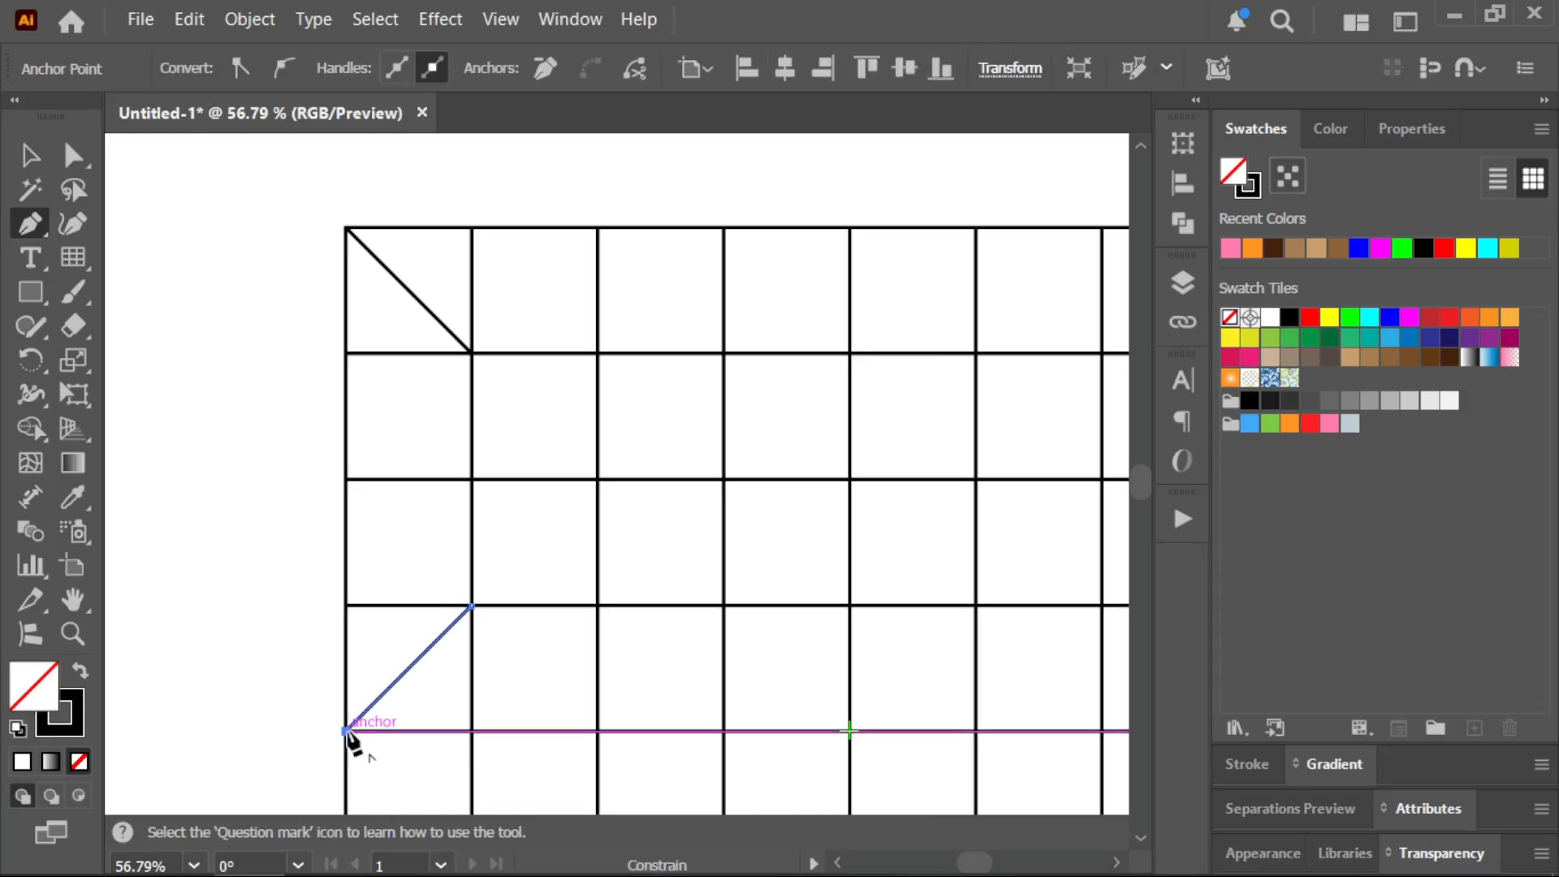Activate the Pen tool
The image size is (1559, 877).
(30, 223)
